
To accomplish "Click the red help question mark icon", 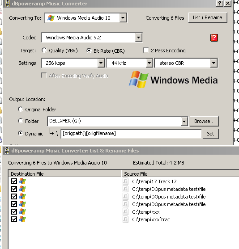I will [x=214, y=38].
